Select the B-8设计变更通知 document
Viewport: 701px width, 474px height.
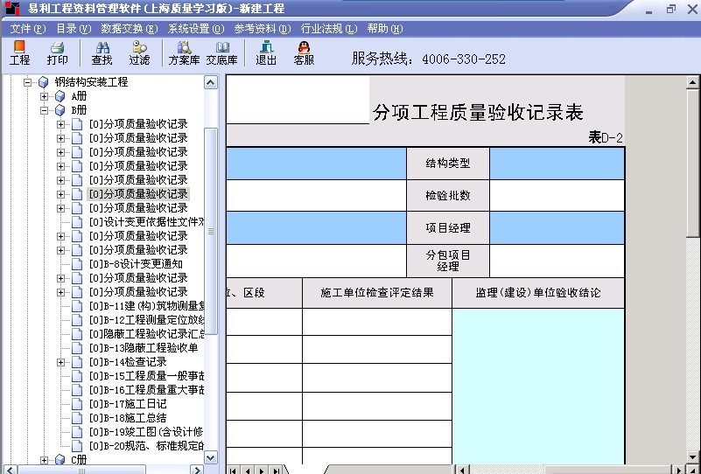[x=136, y=264]
